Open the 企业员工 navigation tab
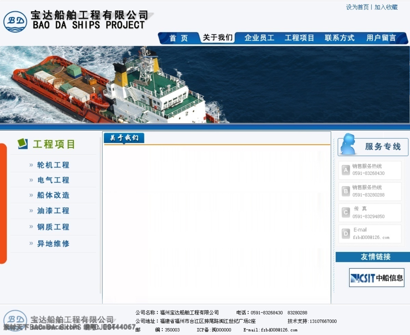This screenshot has height=335, width=410. pyautogui.click(x=259, y=38)
